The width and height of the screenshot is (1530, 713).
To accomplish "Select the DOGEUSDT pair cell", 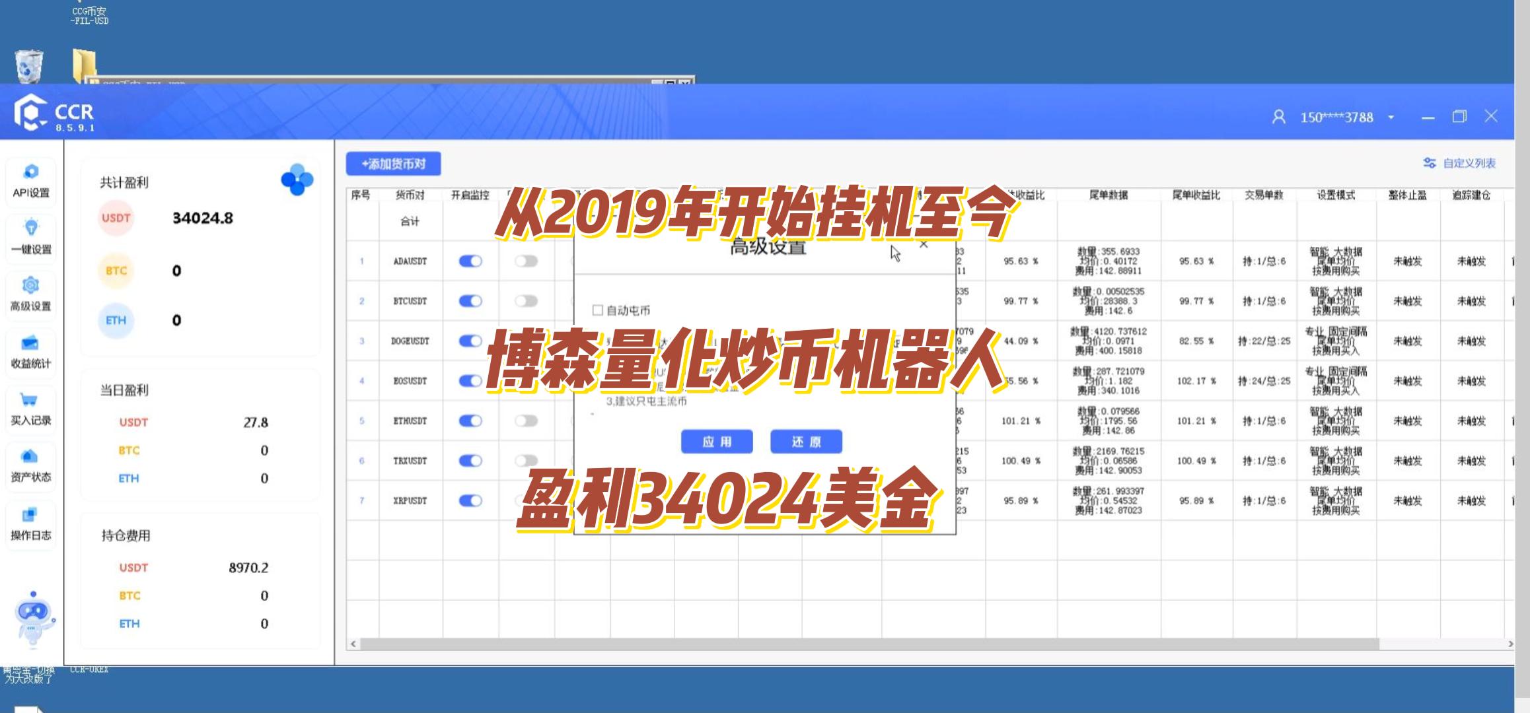I will (410, 341).
